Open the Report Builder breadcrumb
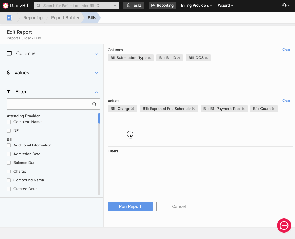Viewport: 295px width, 239px height. [65, 17]
